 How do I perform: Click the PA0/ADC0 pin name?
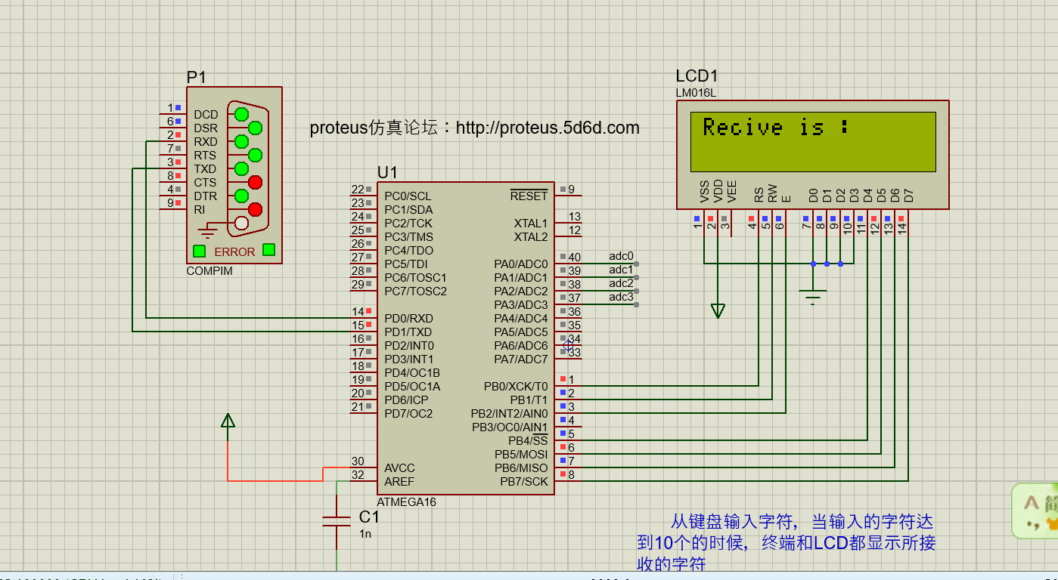[521, 264]
